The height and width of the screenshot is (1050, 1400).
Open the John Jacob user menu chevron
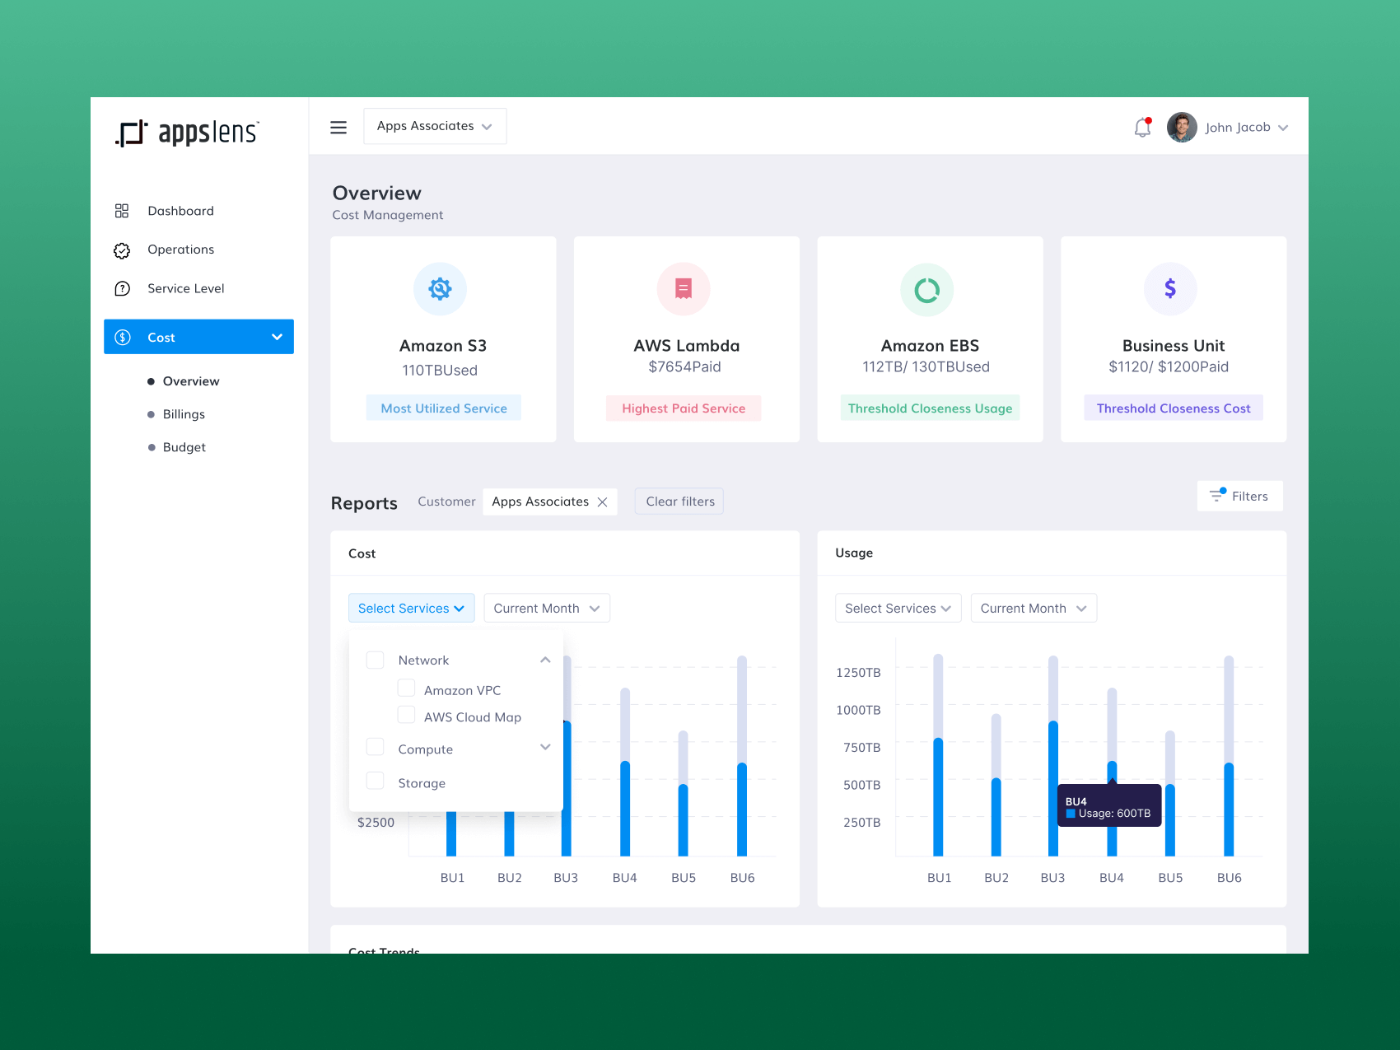(x=1283, y=128)
